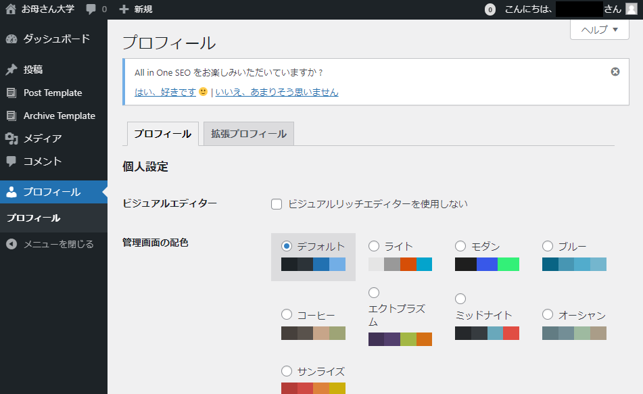The width and height of the screenshot is (643, 394).
Task: Click the ライト palette color strip
Action: tap(400, 264)
